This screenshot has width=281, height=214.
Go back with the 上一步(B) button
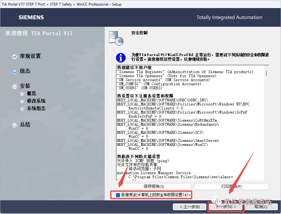190,207
